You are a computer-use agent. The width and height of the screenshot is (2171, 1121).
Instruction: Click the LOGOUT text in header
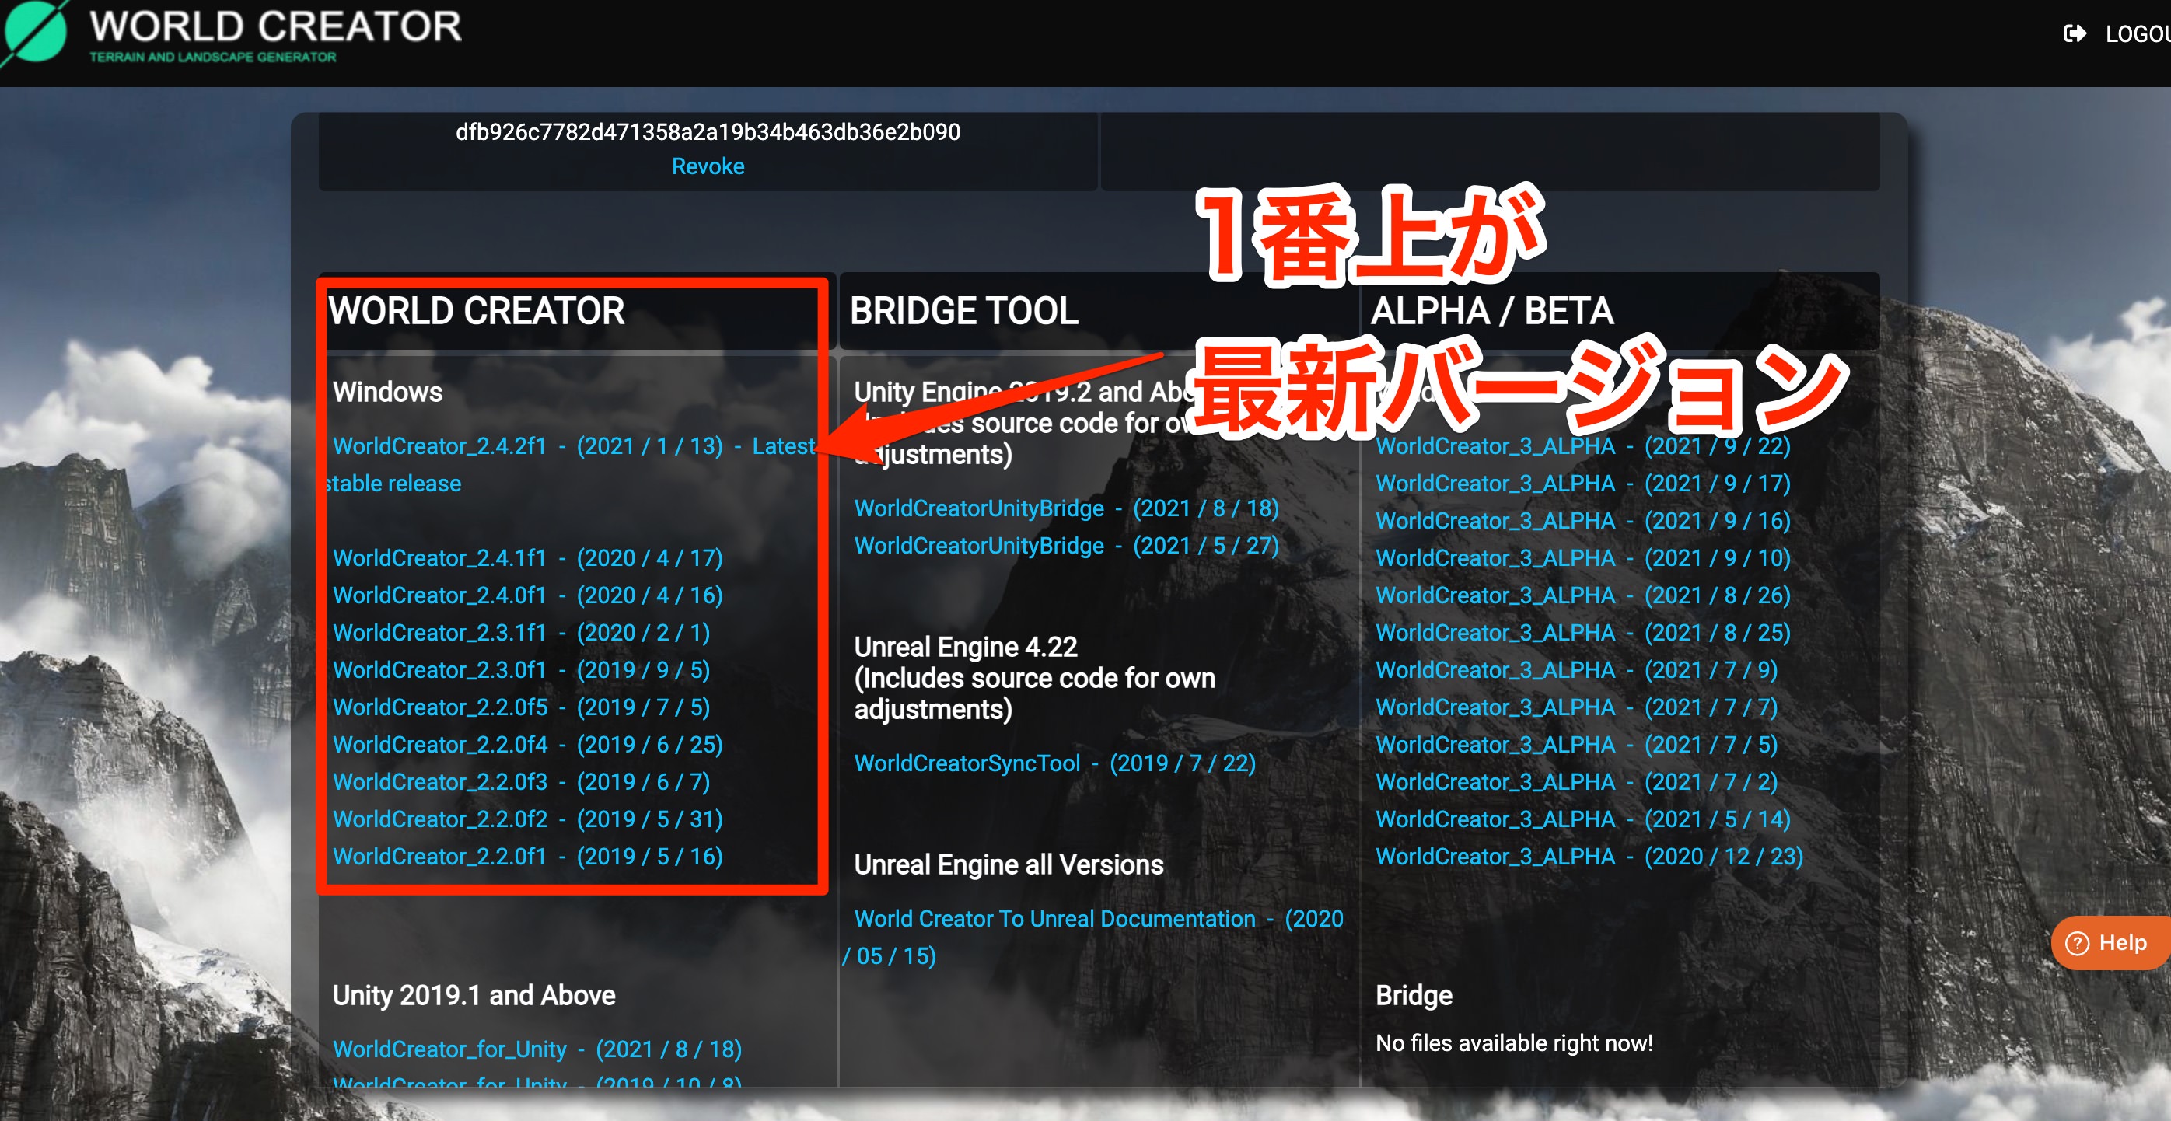[2138, 33]
